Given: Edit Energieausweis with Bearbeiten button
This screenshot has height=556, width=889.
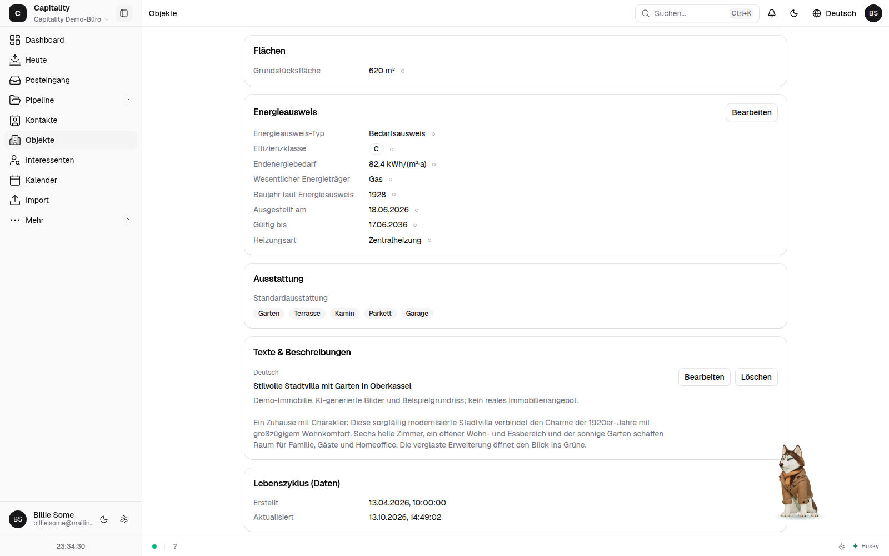Looking at the screenshot, I should pos(752,112).
